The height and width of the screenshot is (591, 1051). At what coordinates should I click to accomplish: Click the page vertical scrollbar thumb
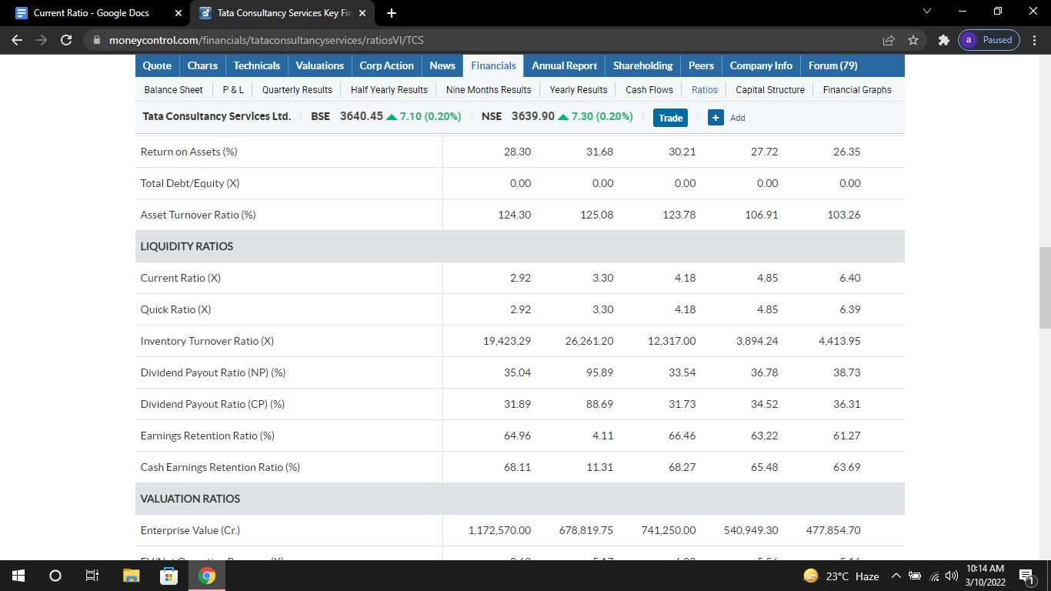coord(1044,288)
